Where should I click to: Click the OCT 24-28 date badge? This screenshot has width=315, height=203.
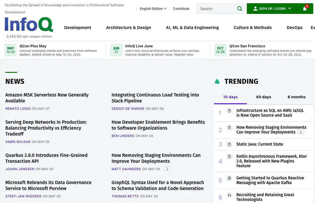click(x=220, y=50)
